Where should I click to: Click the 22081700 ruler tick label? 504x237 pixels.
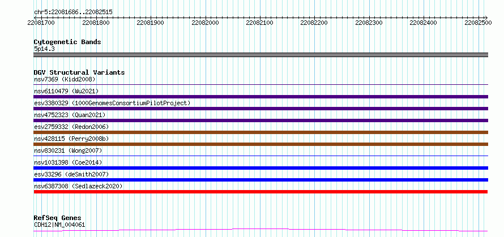41,23
